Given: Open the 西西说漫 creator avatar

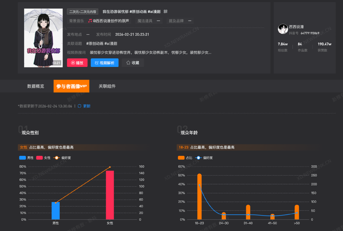Looking at the screenshot, I should coord(282,29).
